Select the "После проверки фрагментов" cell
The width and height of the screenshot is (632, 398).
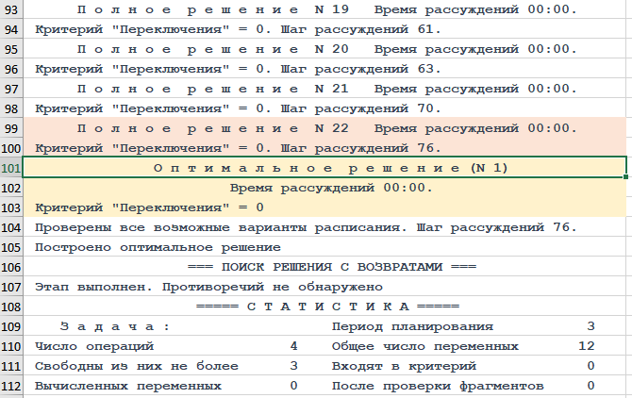point(437,386)
